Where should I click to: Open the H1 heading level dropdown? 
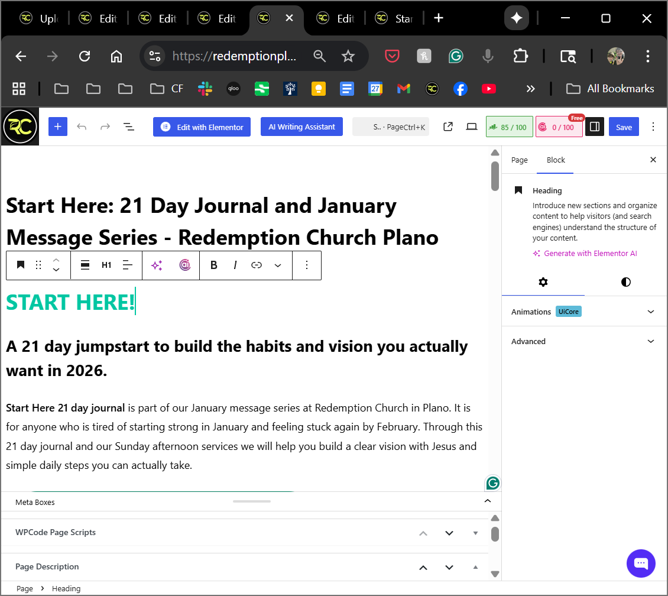(x=106, y=265)
